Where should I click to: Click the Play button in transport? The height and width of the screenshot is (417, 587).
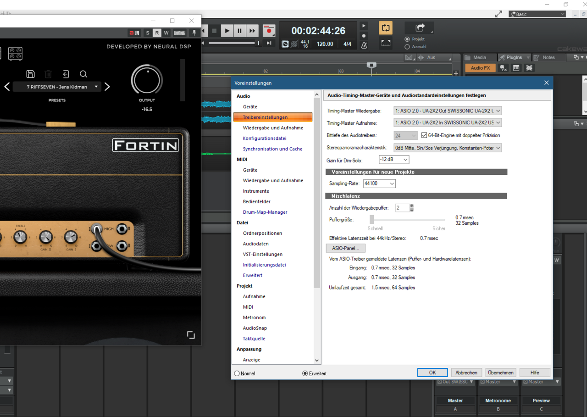point(227,31)
